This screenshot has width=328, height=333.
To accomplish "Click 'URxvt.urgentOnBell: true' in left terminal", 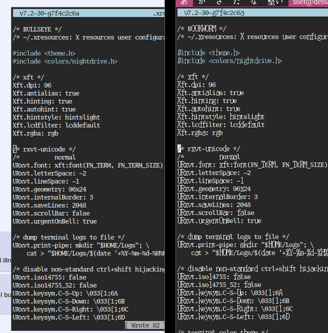I will click(54, 221).
